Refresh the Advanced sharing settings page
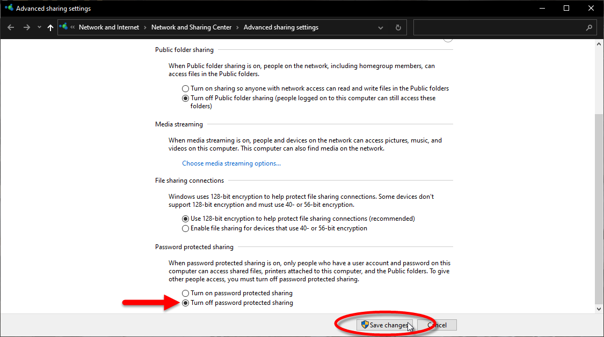This screenshot has height=337, width=604. coord(398,27)
